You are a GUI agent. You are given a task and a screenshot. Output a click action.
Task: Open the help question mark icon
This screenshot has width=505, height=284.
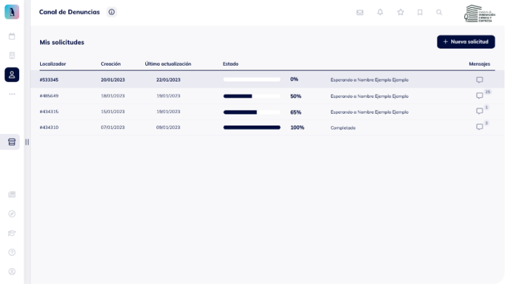pyautogui.click(x=12, y=252)
